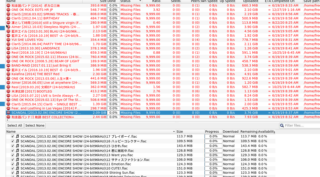Click the Select None button

click(35, 125)
